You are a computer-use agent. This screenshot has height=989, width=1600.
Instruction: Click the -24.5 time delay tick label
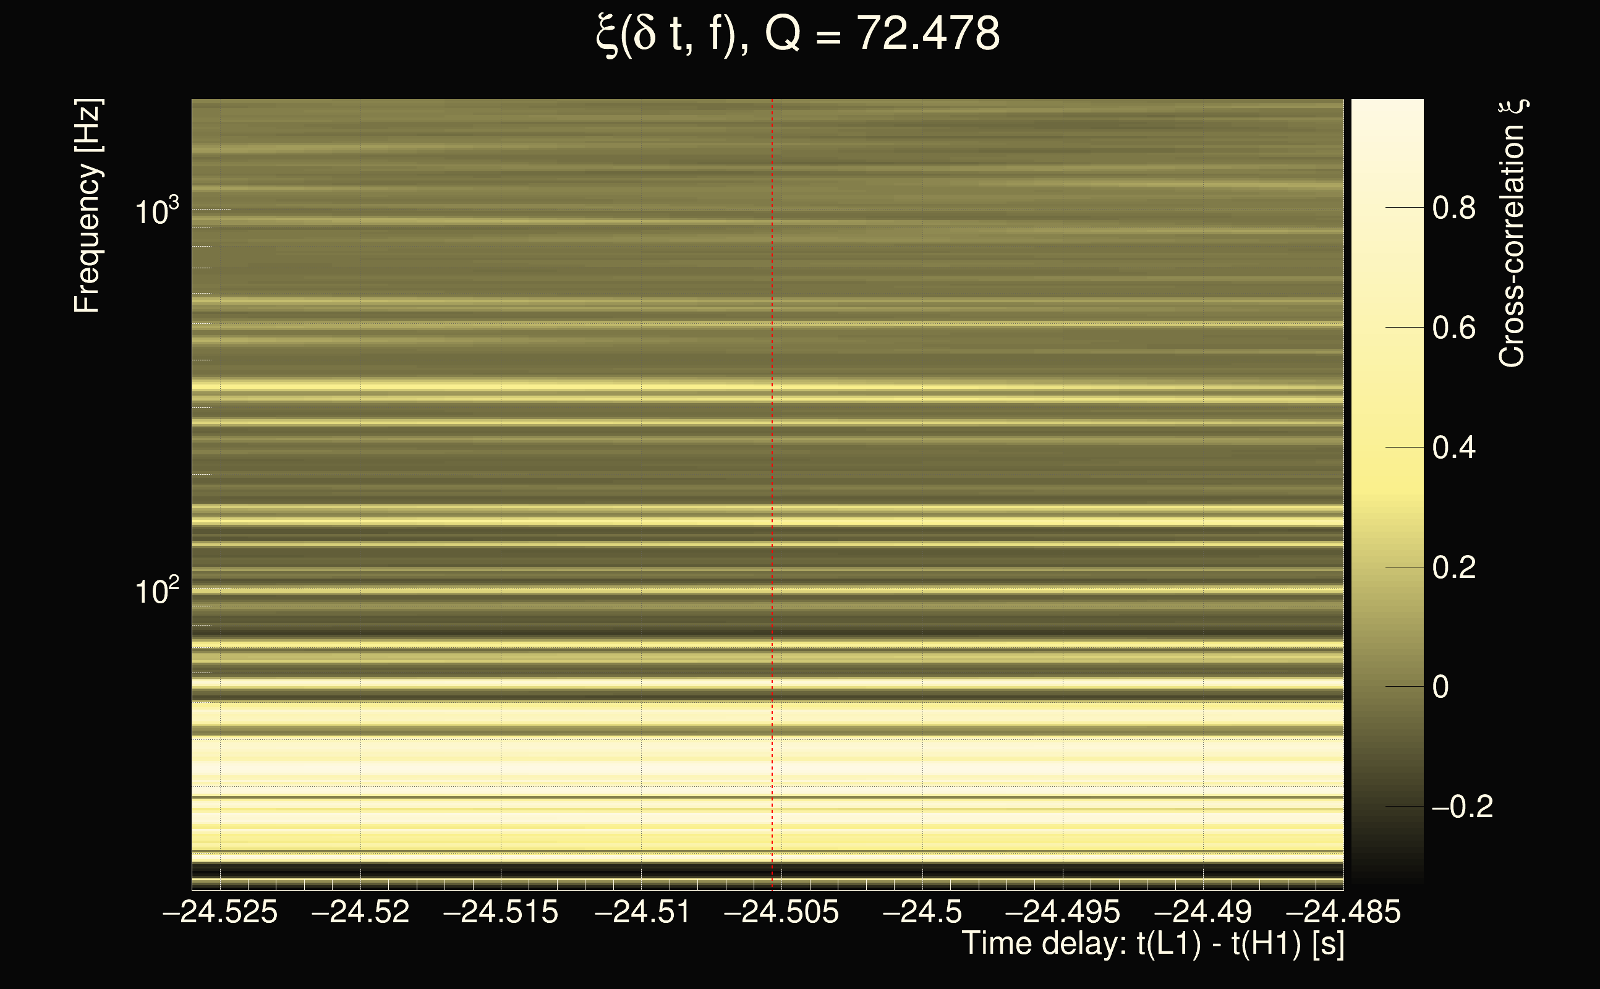(x=922, y=912)
